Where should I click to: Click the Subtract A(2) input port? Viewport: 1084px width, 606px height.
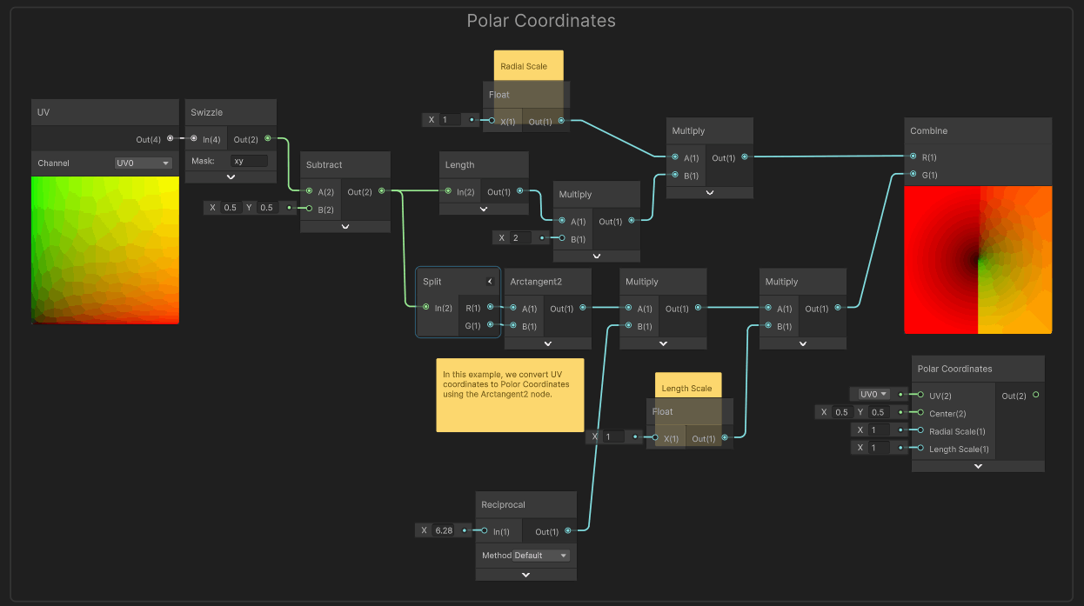point(309,191)
